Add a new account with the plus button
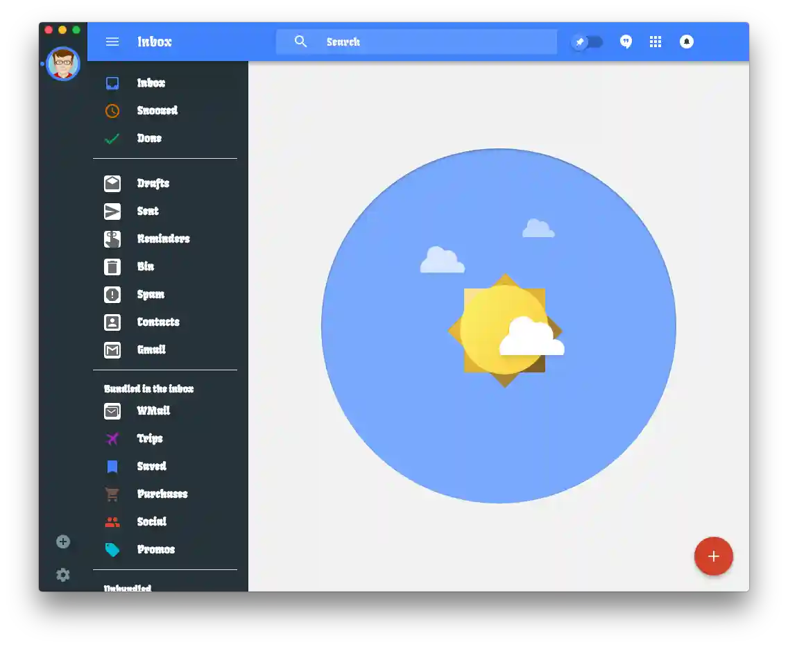 click(63, 542)
